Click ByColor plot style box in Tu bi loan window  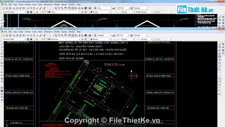pos(162,39)
